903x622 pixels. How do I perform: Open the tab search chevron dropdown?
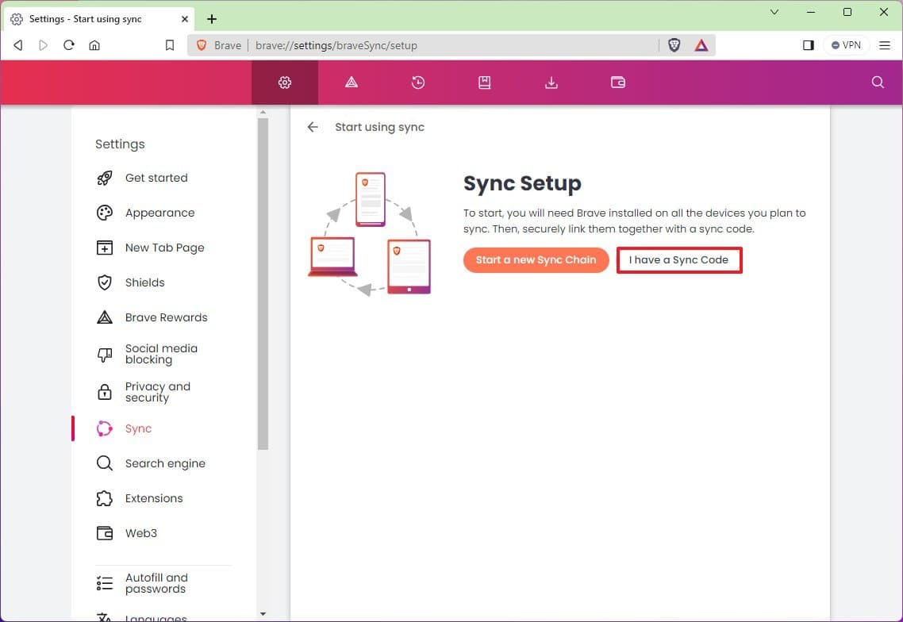[x=774, y=13]
